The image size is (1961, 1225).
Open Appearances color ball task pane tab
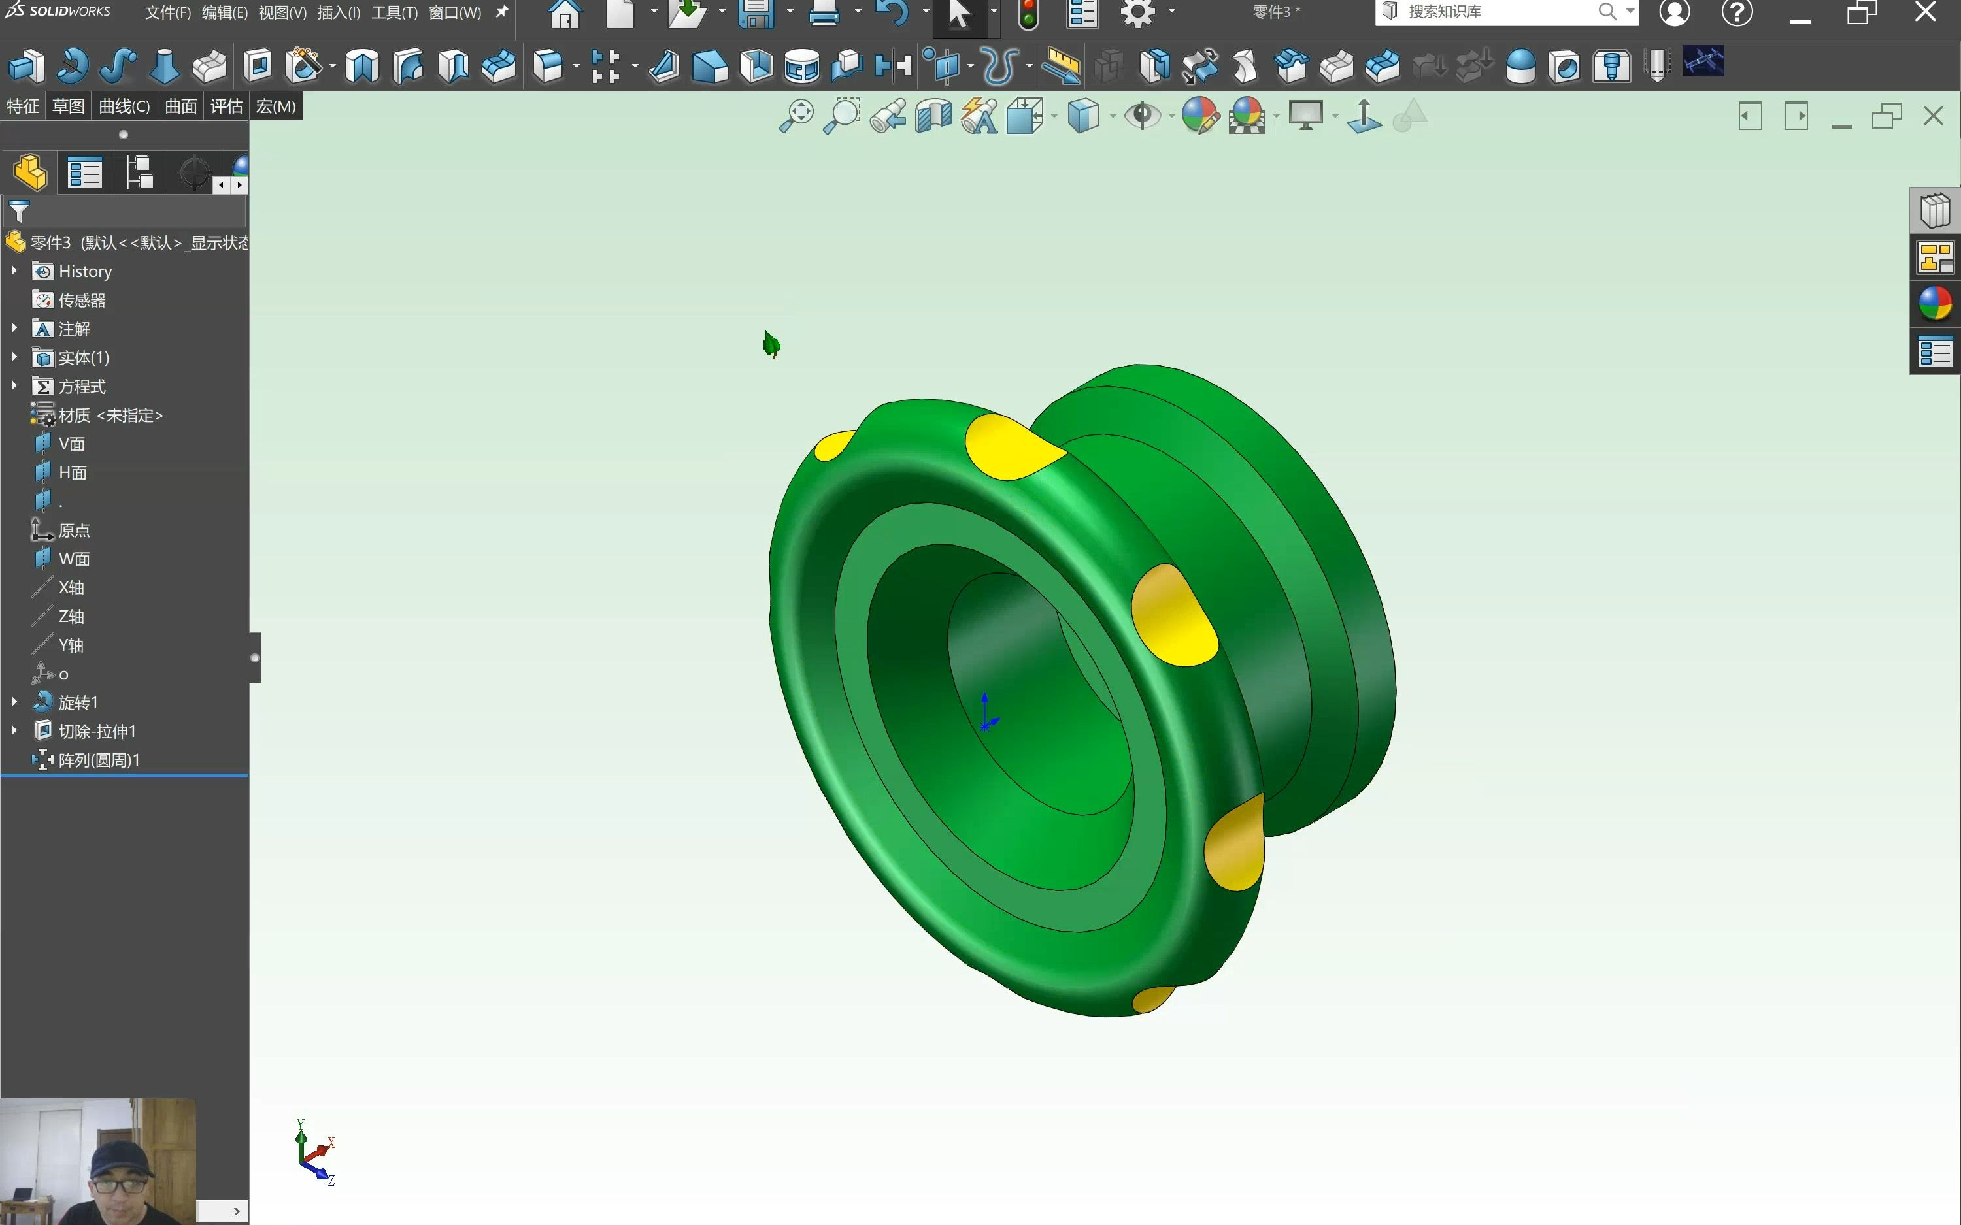tap(1936, 304)
